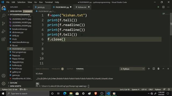Create a new terminal with plus icon
Screen dimensions: 172x96
[149, 69]
